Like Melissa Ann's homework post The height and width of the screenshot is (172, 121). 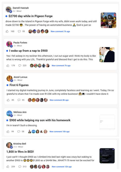pyautogui.click(x=8, y=132)
